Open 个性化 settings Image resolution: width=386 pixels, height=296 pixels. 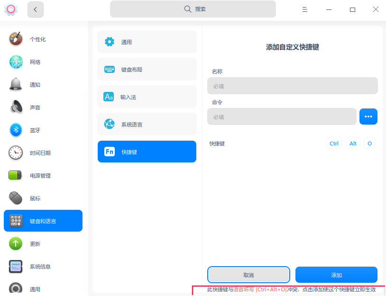point(43,39)
